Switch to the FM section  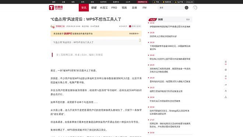144,8
